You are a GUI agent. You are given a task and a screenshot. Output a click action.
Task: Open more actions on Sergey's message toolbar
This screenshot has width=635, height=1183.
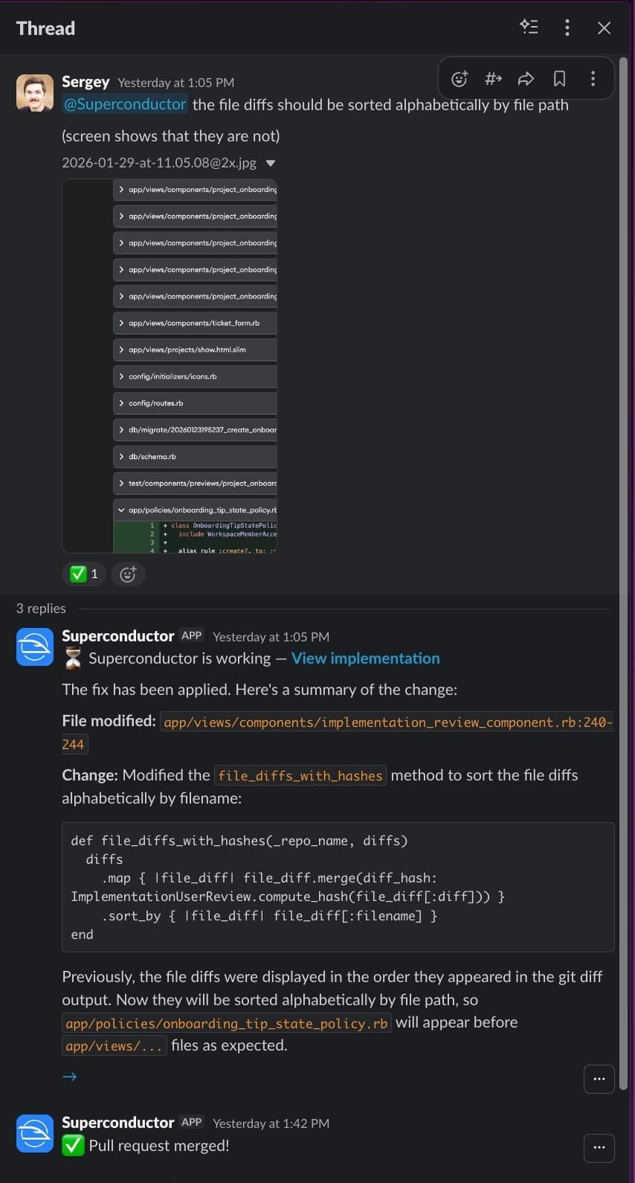593,79
